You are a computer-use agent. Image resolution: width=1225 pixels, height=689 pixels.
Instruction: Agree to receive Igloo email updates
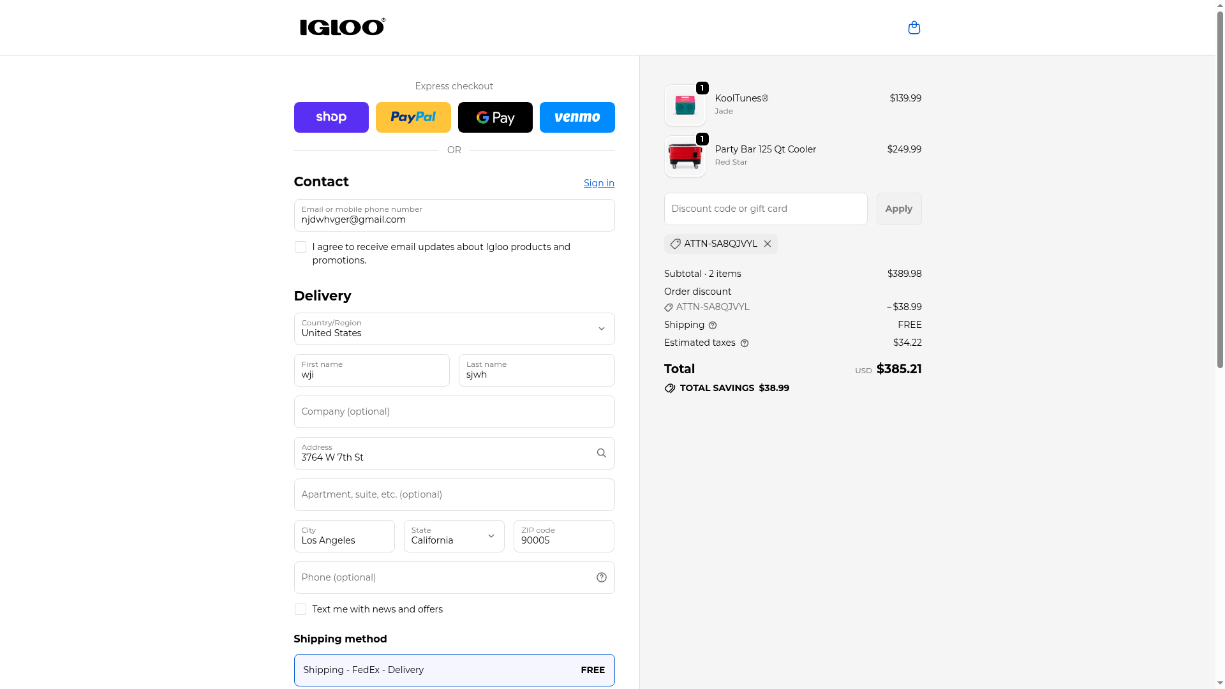[301, 247]
